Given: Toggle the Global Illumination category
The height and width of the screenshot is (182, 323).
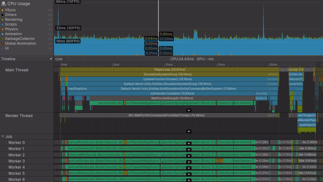Looking at the screenshot, I should [x=3, y=43].
